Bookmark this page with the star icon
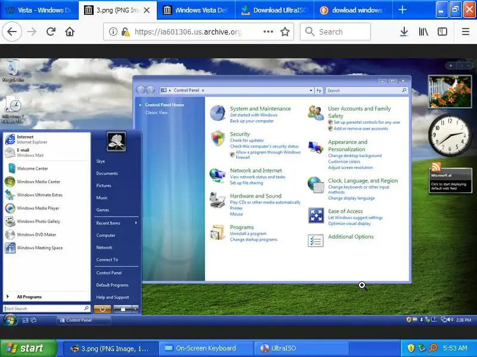Image resolution: width=477 pixels, height=357 pixels. pos(285,32)
